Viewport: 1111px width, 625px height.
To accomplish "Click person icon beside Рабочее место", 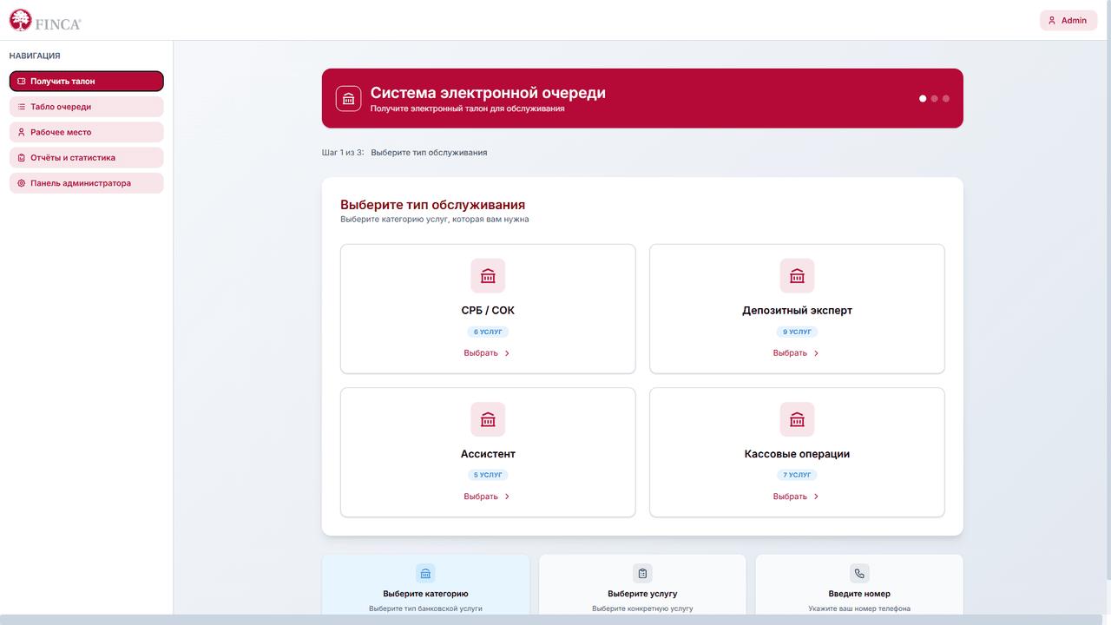I will (22, 132).
